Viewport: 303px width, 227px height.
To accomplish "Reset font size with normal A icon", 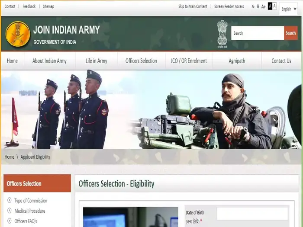I will [x=258, y=6].
